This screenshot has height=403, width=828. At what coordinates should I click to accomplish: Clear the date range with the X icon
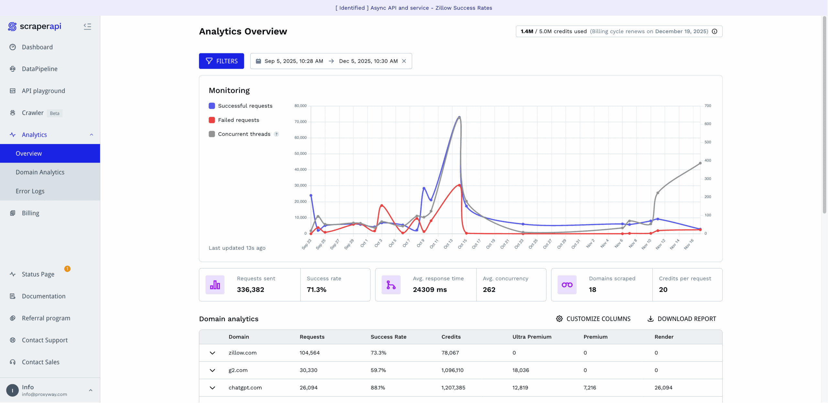point(404,61)
